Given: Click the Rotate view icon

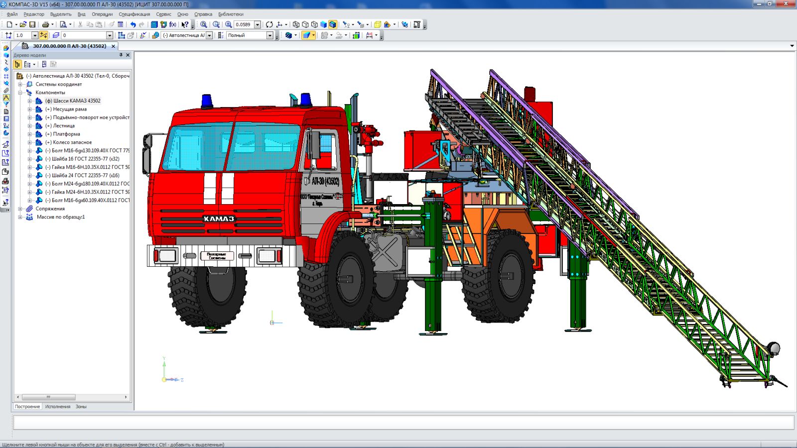Looking at the screenshot, I should (x=269, y=24).
